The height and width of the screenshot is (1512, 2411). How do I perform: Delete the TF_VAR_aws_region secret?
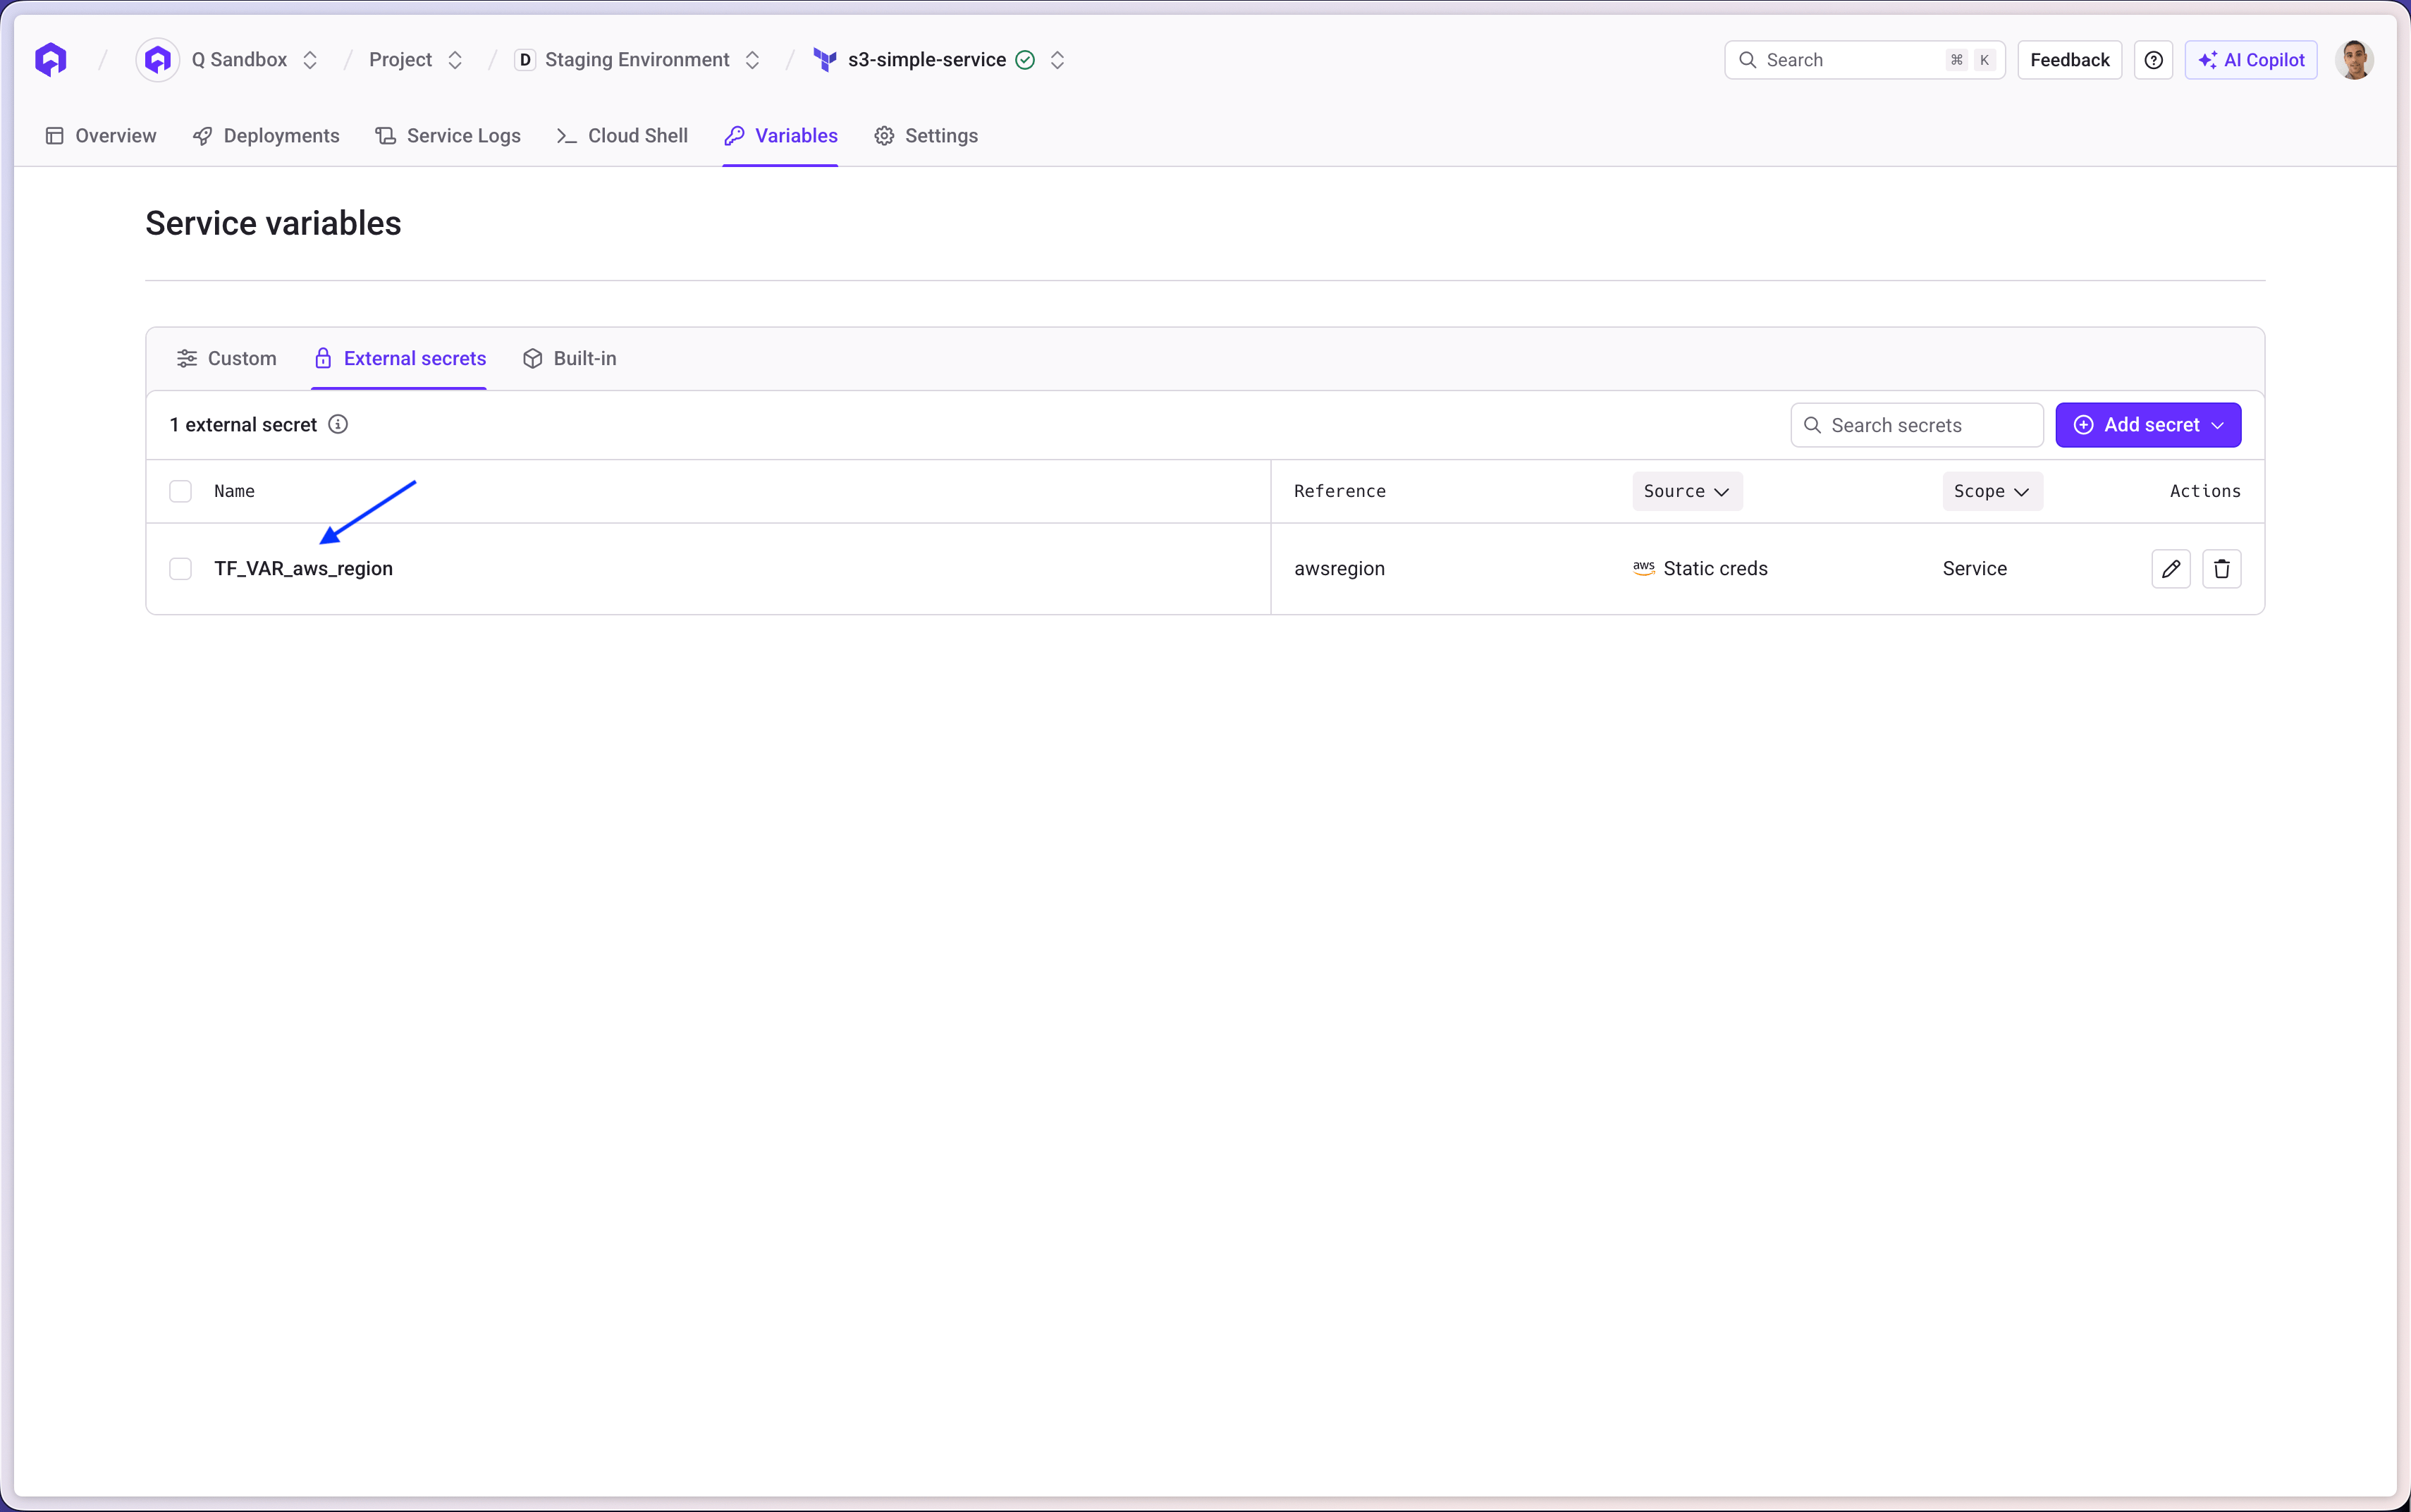[2222, 569]
